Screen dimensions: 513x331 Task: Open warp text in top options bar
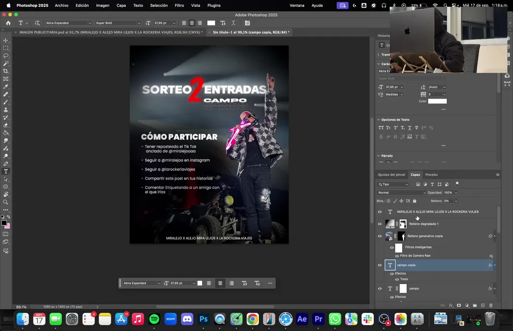click(x=233, y=23)
